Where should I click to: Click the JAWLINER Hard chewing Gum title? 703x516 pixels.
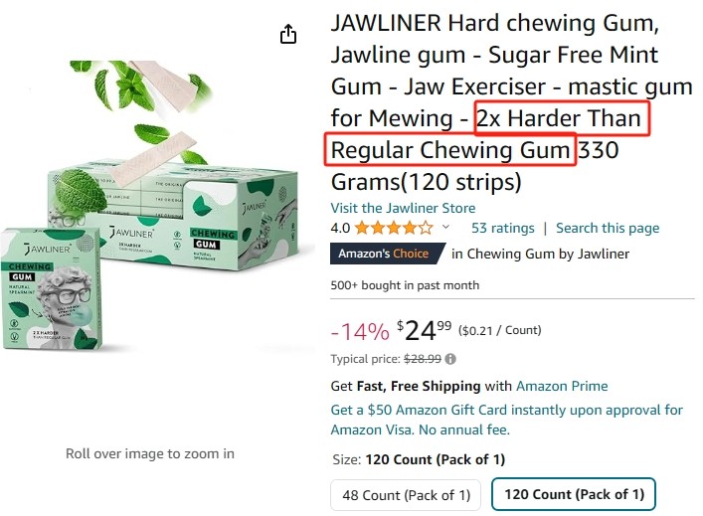click(511, 102)
